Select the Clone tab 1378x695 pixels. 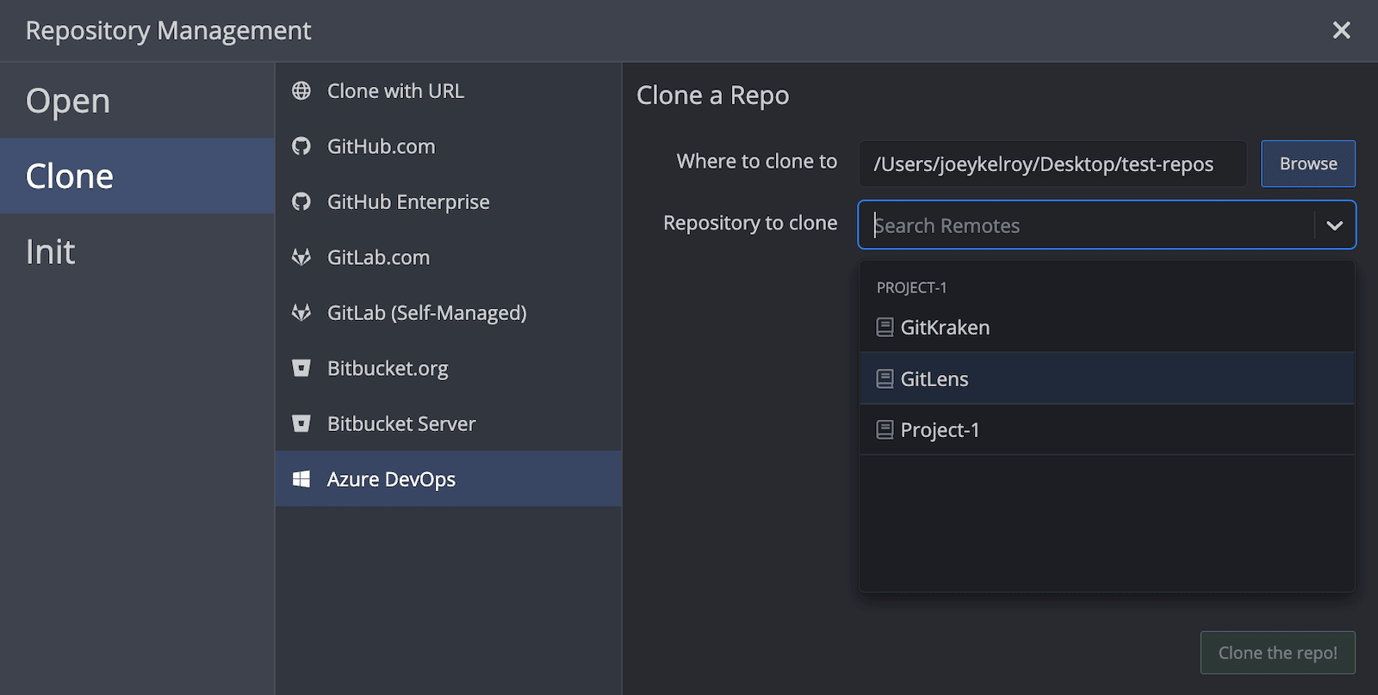click(70, 176)
